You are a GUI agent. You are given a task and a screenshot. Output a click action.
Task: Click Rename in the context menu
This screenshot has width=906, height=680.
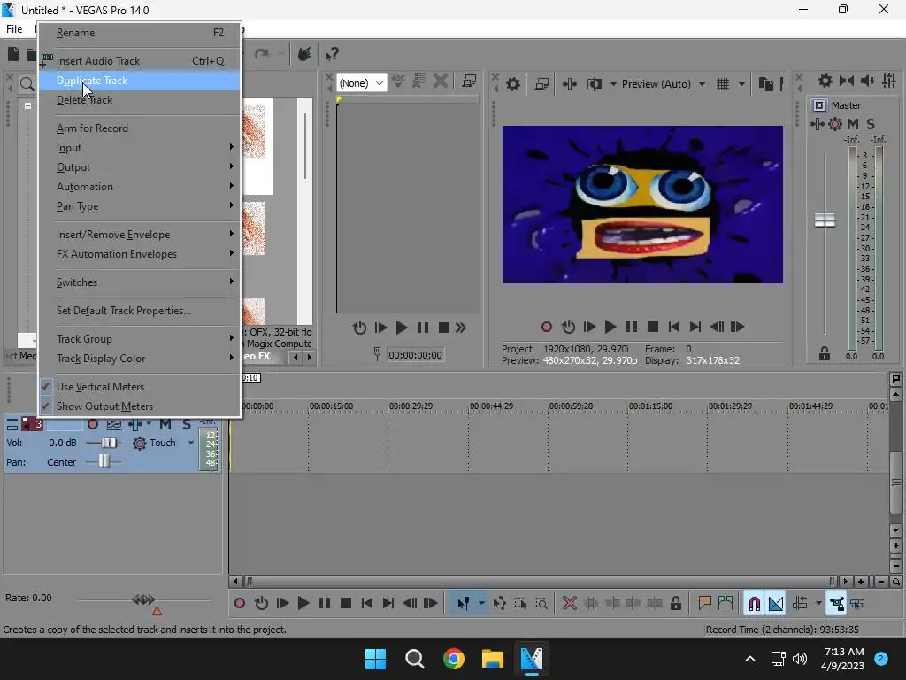pyautogui.click(x=139, y=33)
